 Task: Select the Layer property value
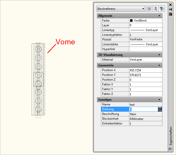[146, 25]
